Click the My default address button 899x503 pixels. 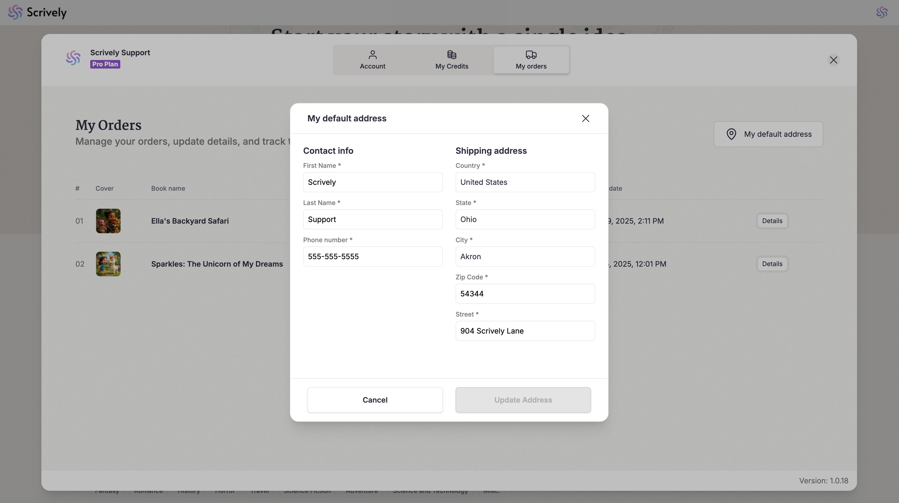[768, 134]
